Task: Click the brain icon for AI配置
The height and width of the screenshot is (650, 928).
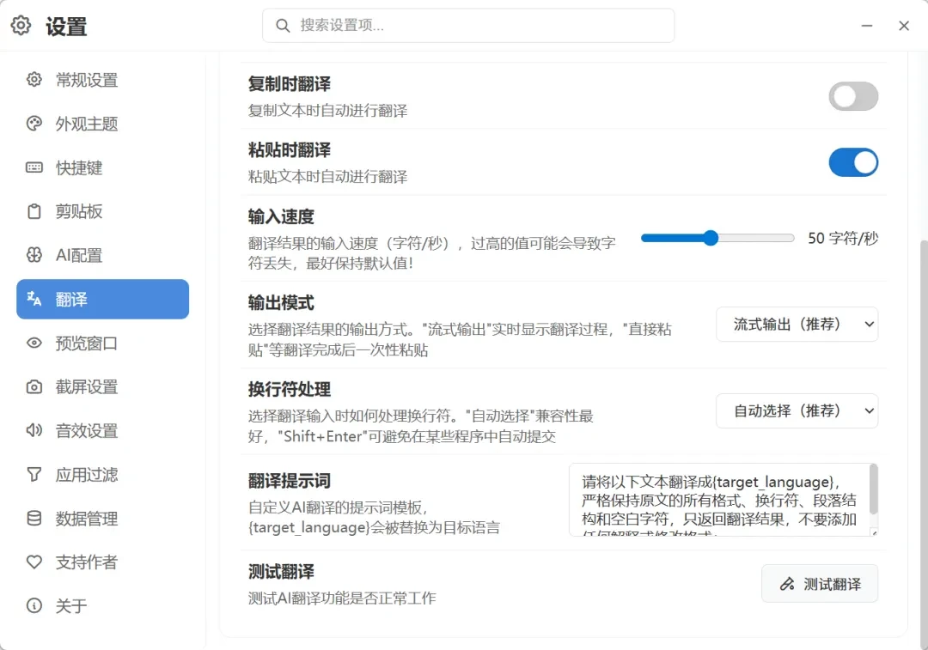Action: pos(34,255)
